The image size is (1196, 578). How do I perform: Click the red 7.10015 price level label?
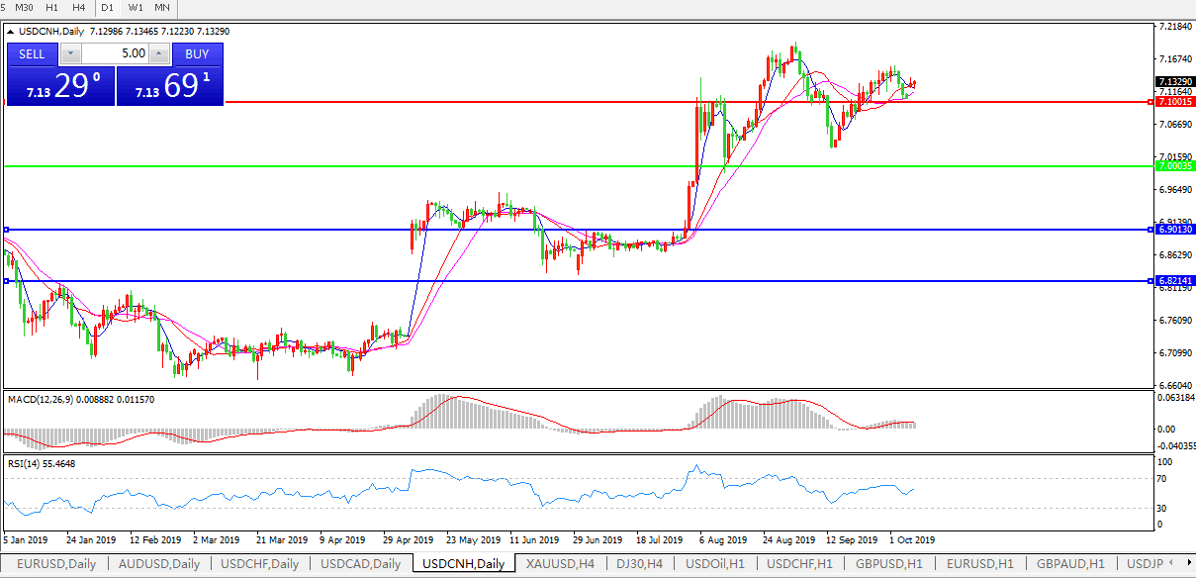pos(1175,102)
